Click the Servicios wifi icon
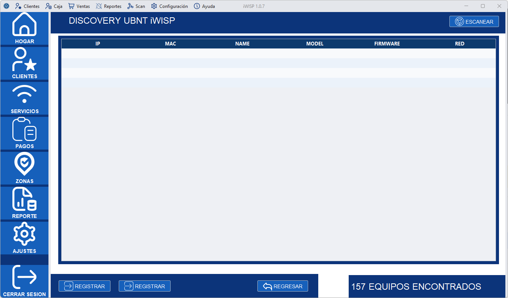 (x=24, y=94)
